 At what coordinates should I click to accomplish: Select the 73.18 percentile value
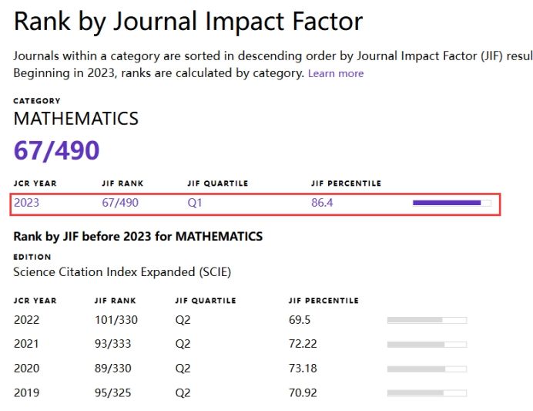click(303, 369)
